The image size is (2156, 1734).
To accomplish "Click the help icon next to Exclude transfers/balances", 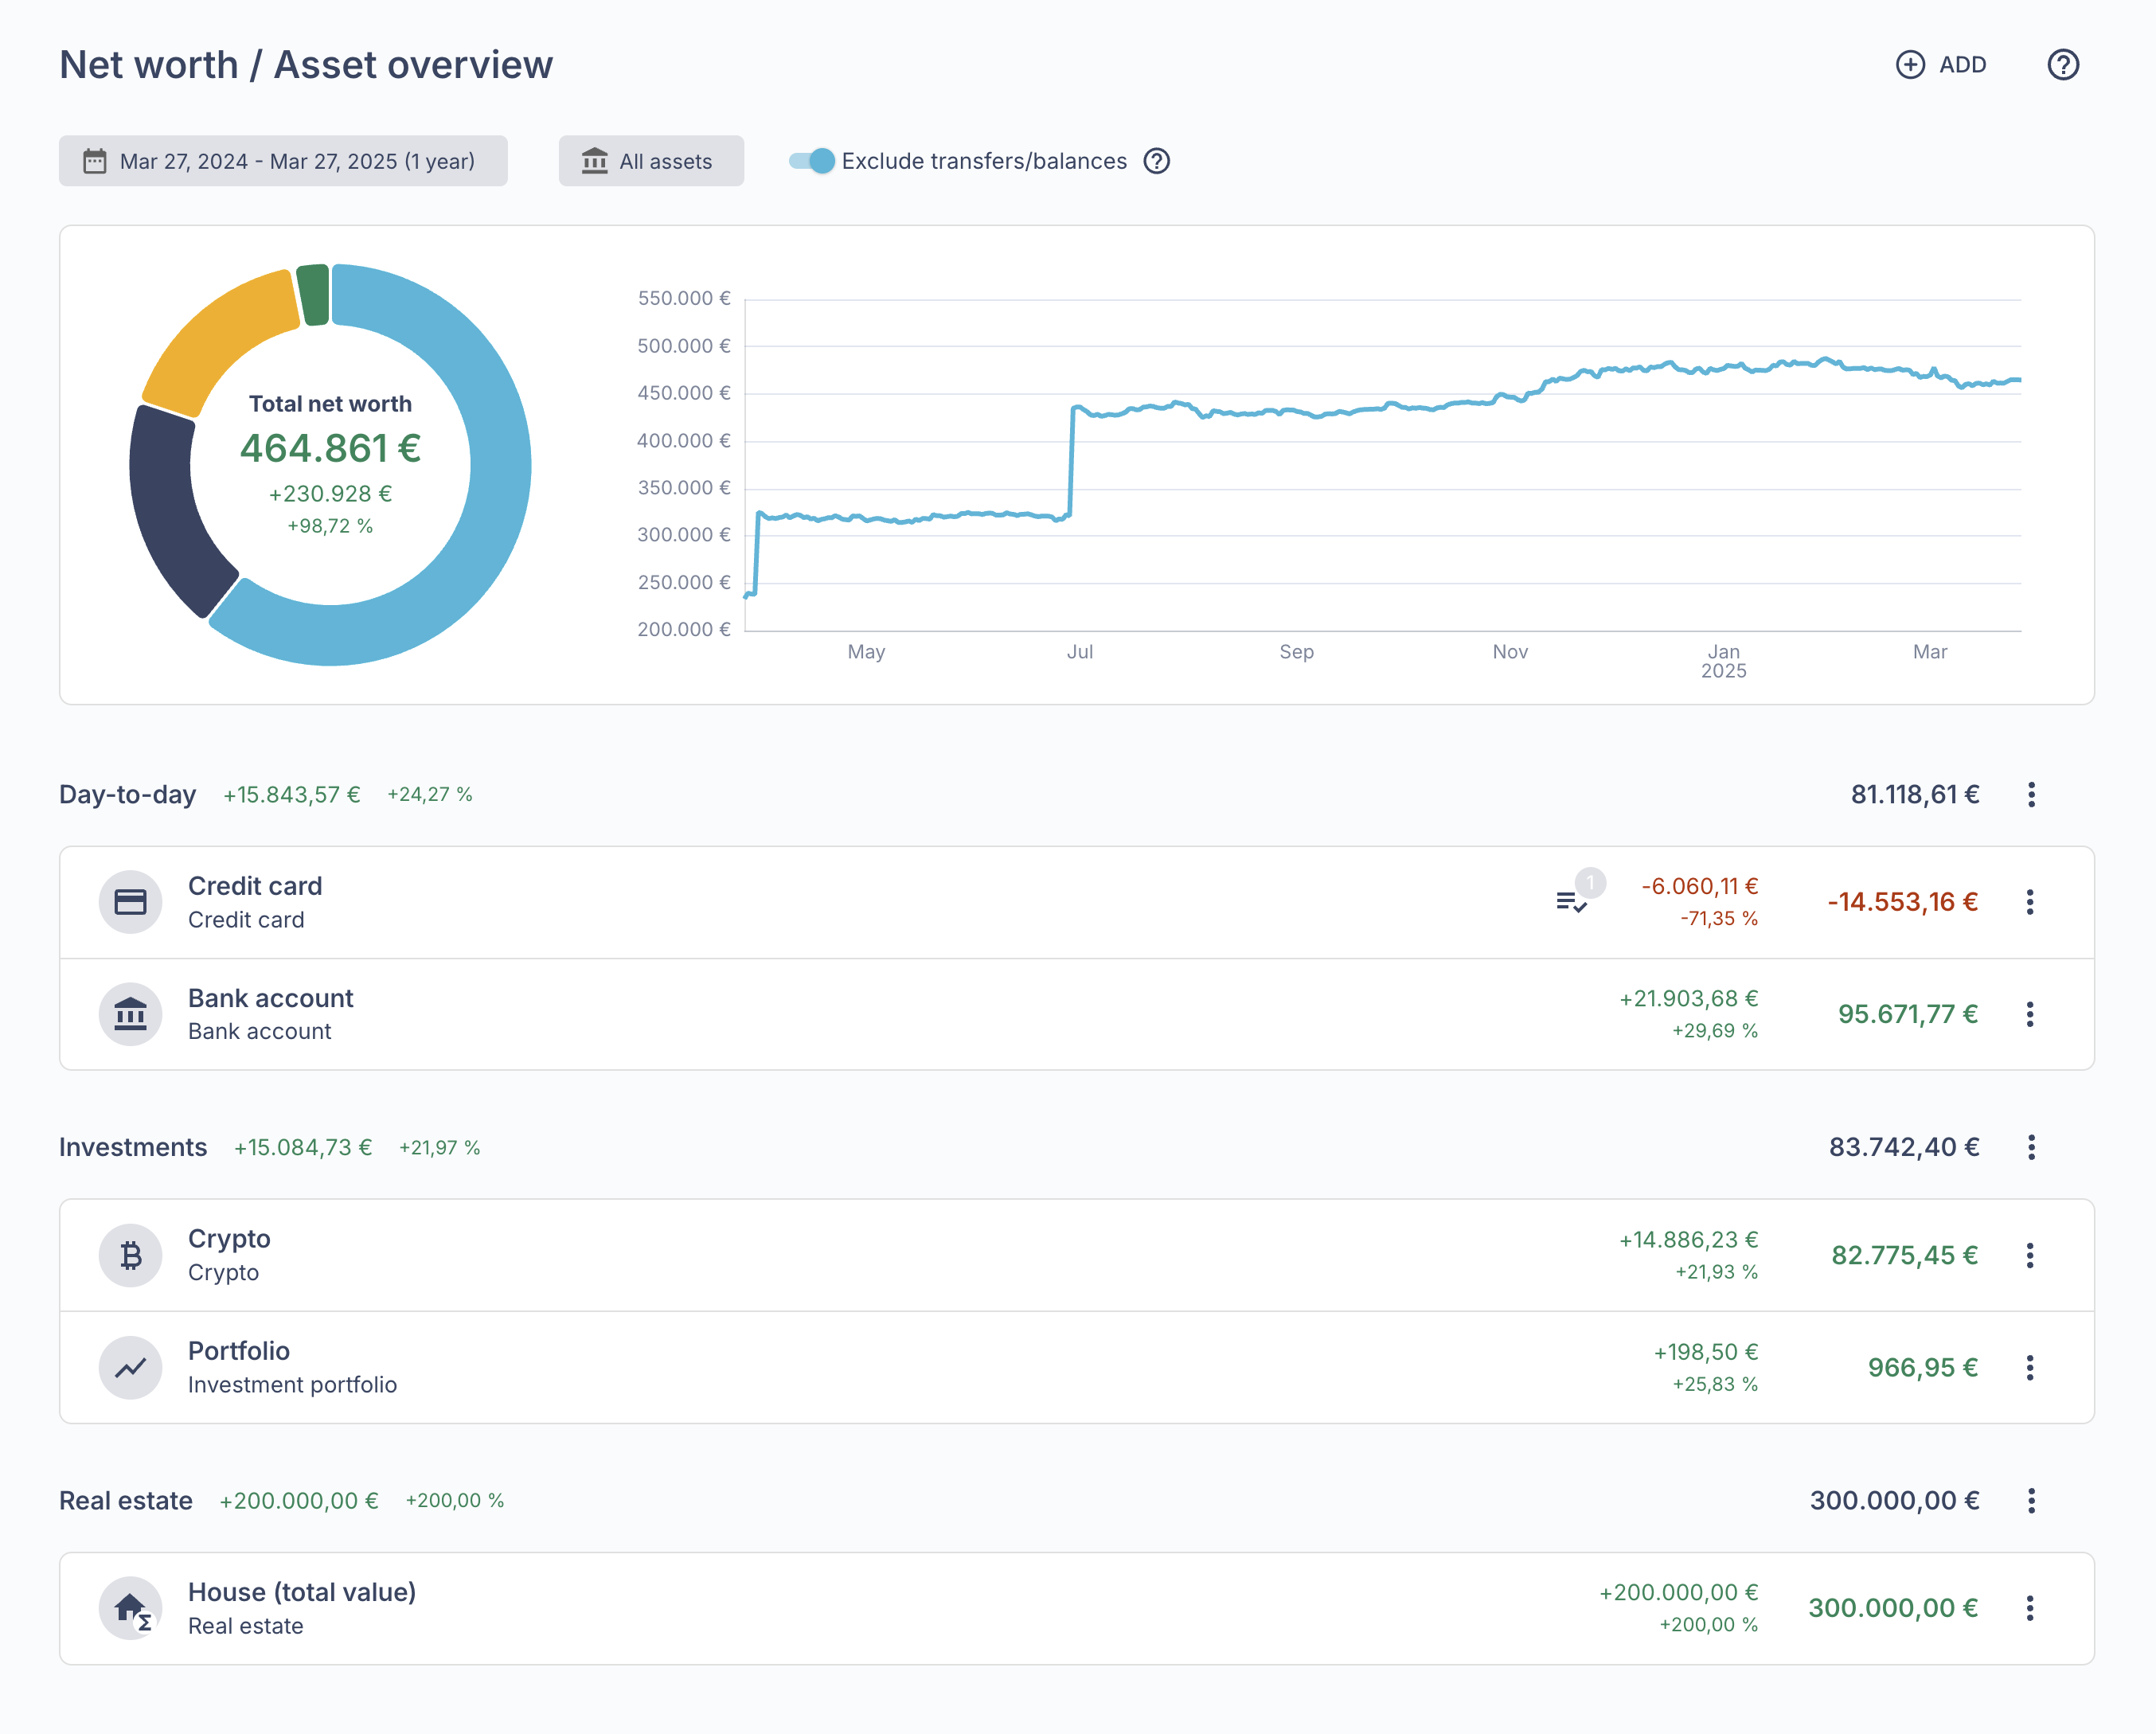I will pyautogui.click(x=1156, y=160).
